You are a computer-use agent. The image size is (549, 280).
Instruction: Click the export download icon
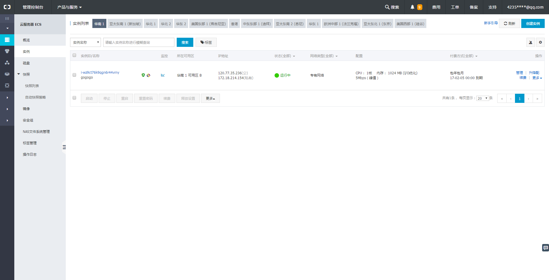pos(531,42)
